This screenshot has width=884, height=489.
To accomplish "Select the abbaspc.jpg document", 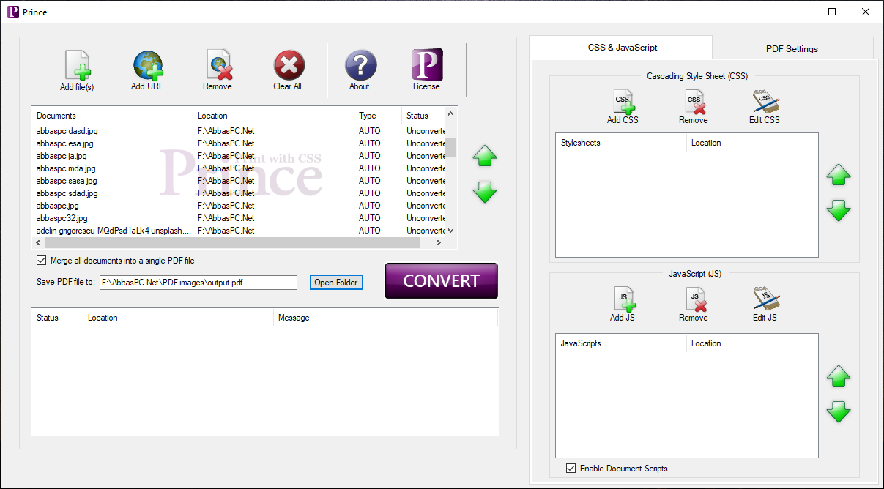I will click(238, 206).
